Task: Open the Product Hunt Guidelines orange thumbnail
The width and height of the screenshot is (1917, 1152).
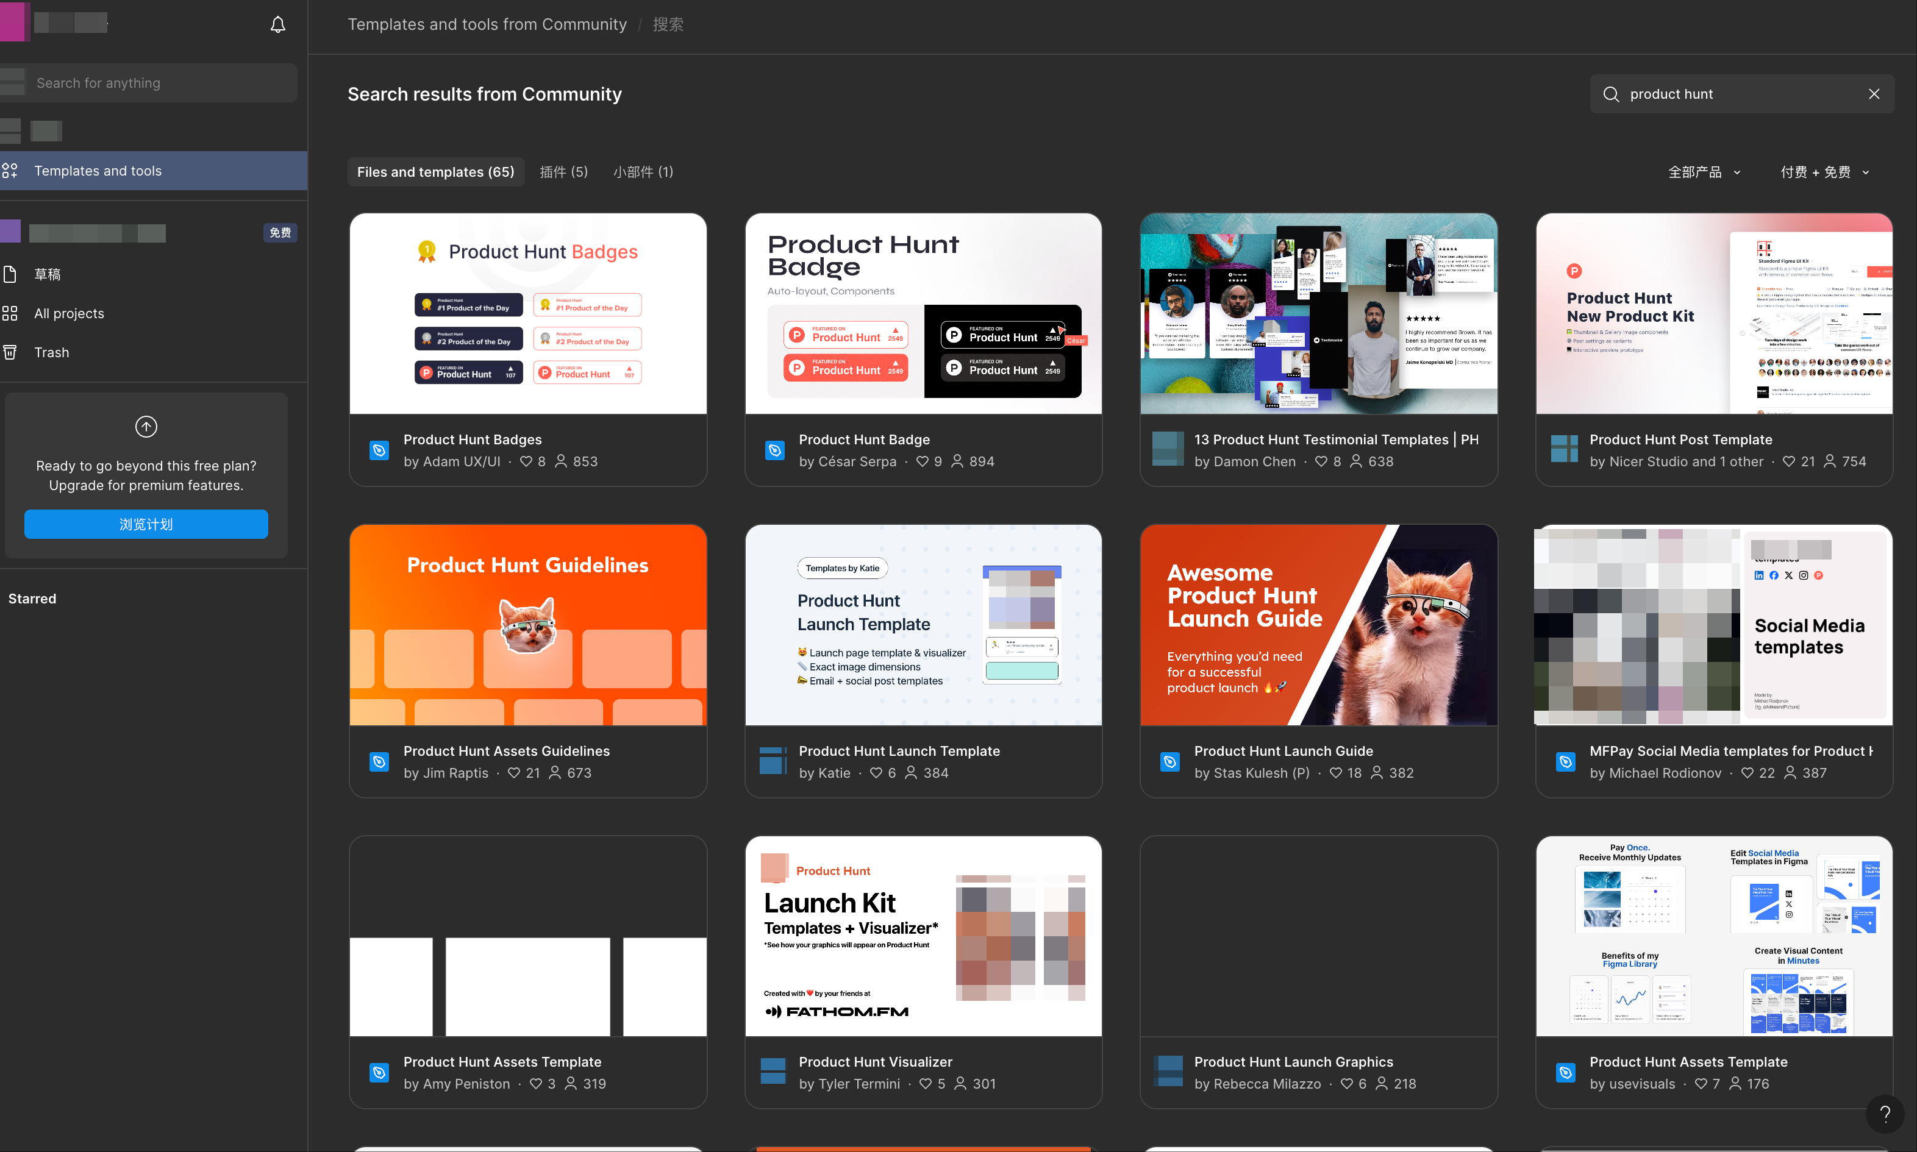Action: (x=528, y=625)
